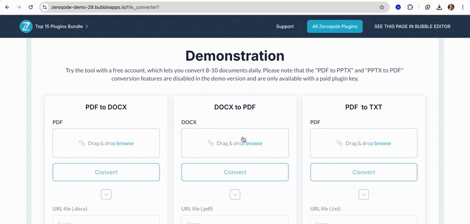Click Convert in PDF to DOCX card
This screenshot has width=470, height=224.
coord(106,172)
